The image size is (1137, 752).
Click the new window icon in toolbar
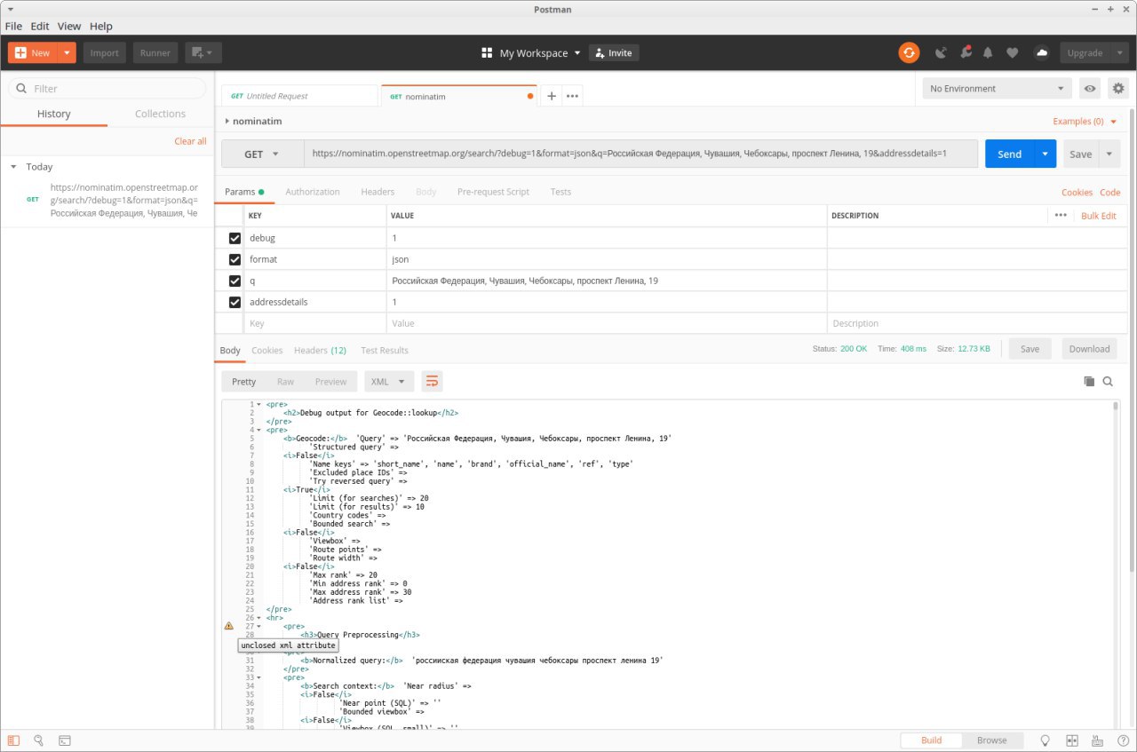click(203, 52)
